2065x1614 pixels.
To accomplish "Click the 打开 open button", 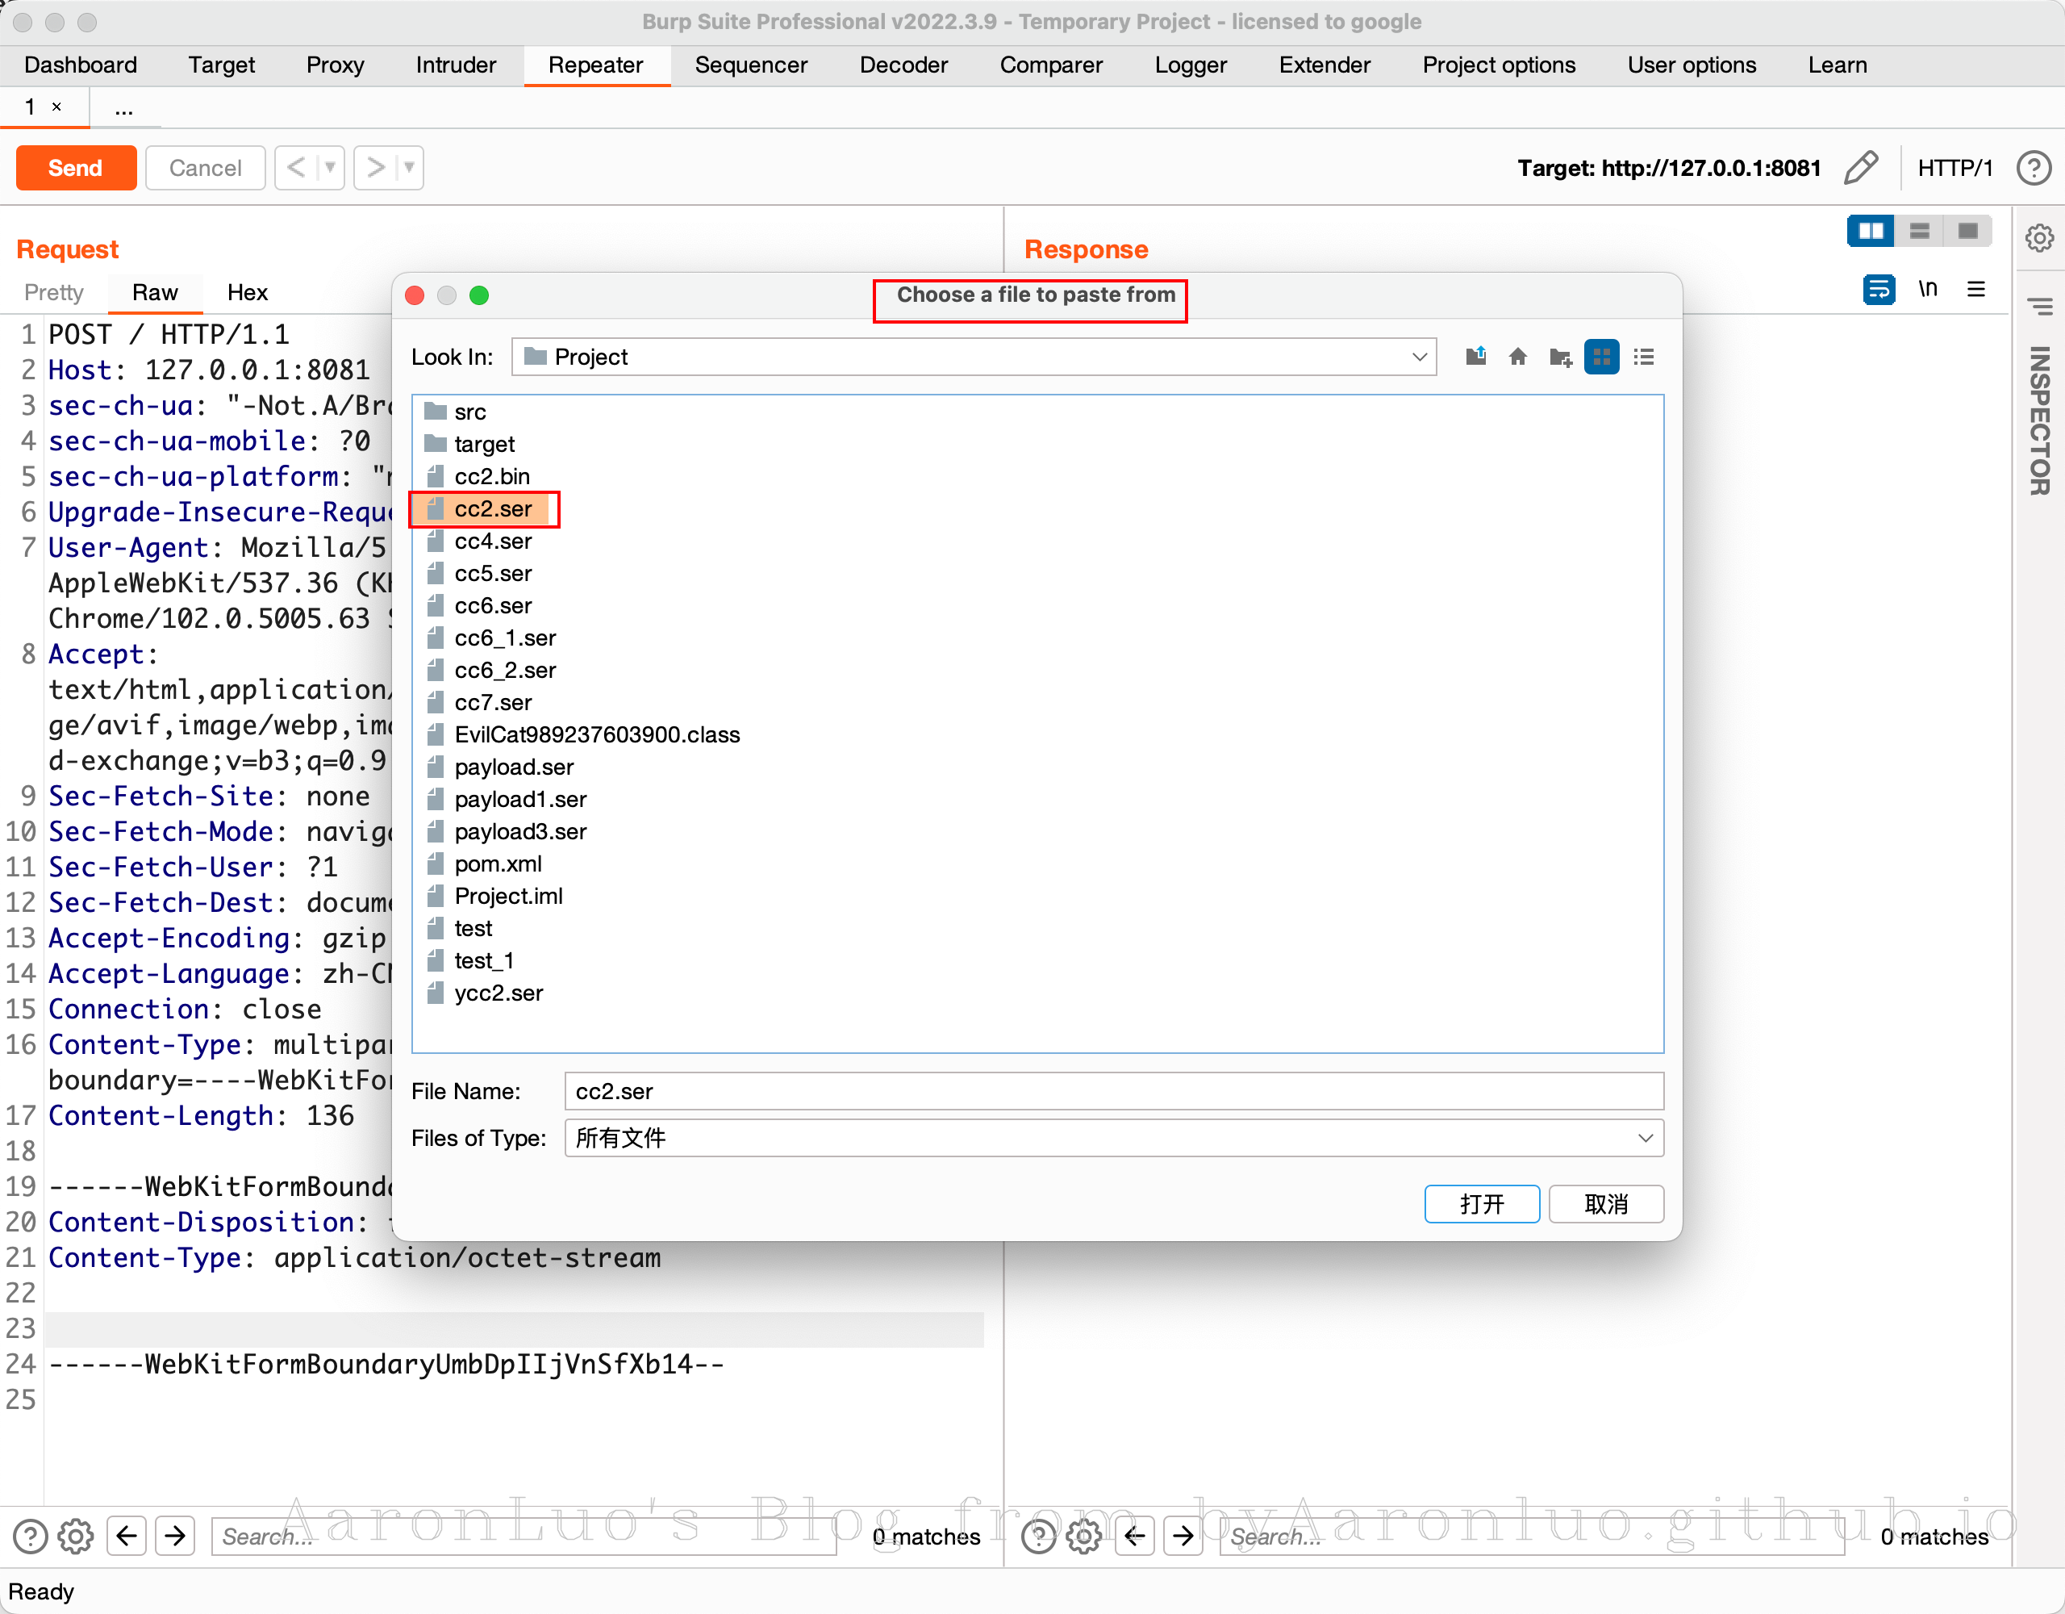I will click(1482, 1204).
